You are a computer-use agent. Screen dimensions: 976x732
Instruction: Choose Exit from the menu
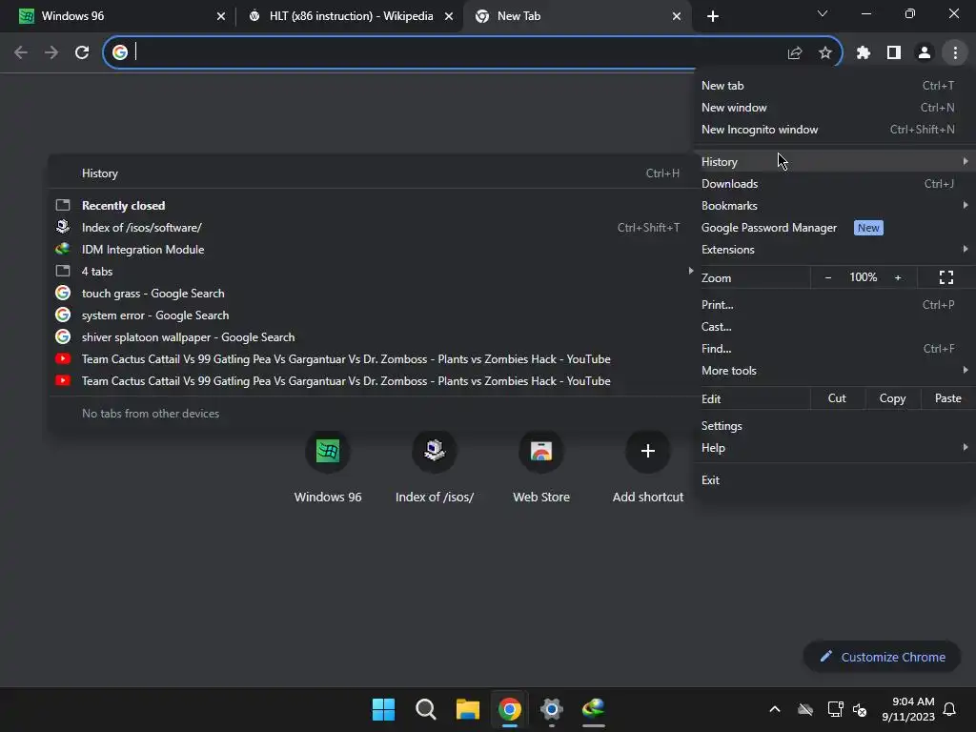(834, 480)
